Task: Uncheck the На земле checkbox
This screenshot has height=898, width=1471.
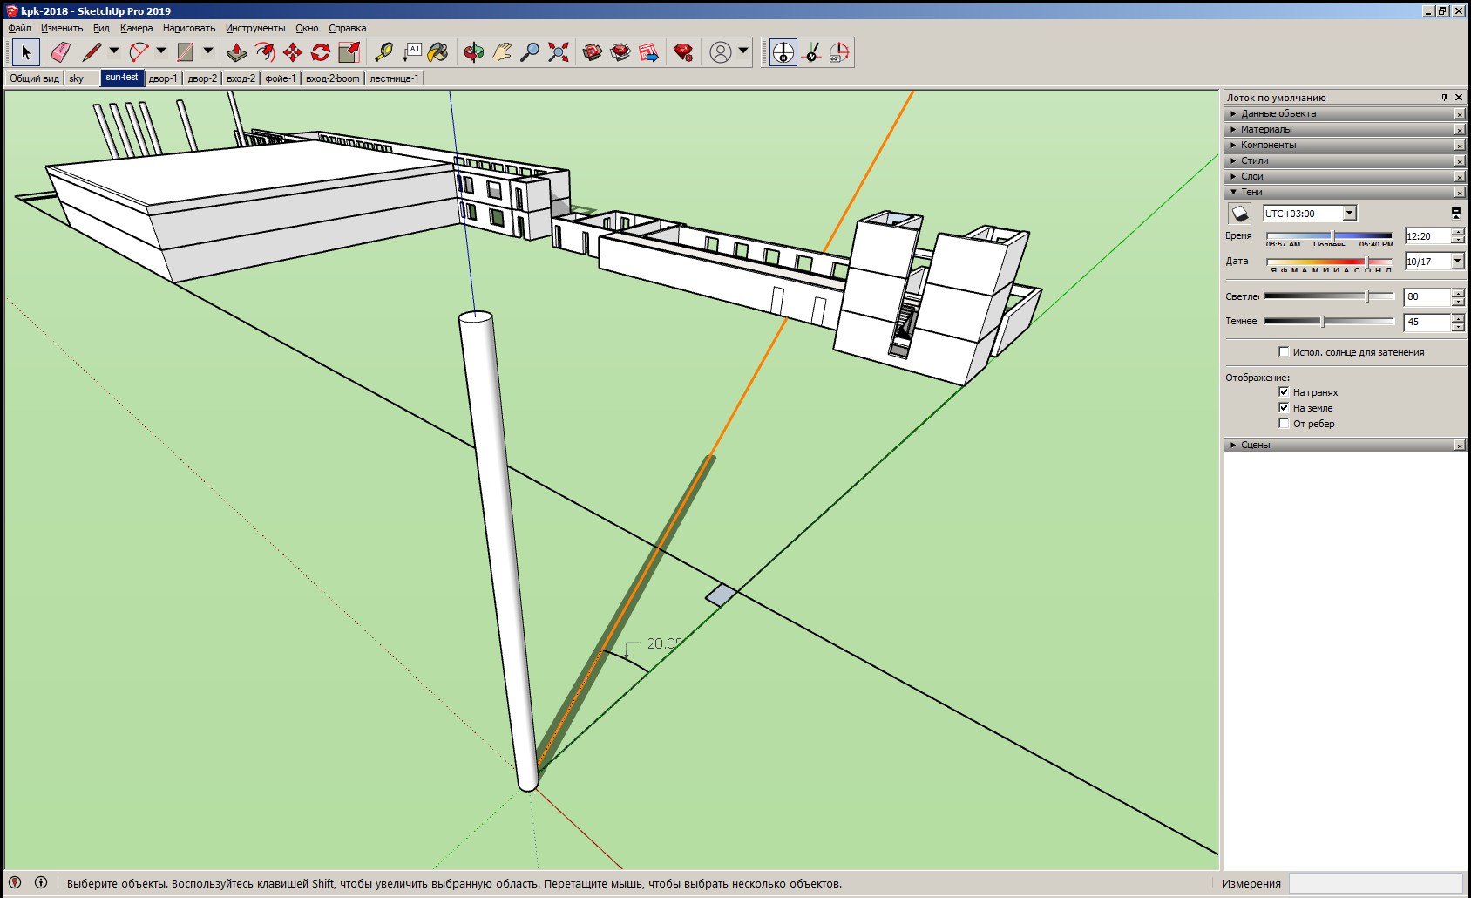Action: point(1284,408)
